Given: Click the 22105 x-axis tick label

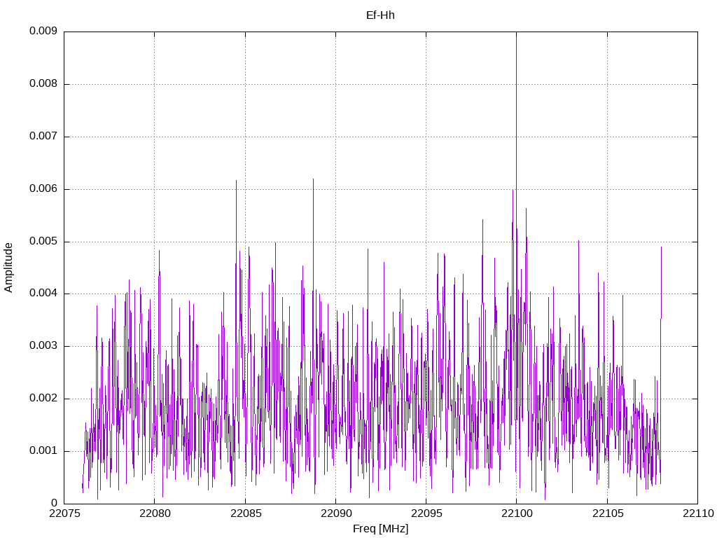Looking at the screenshot, I should coord(607,513).
